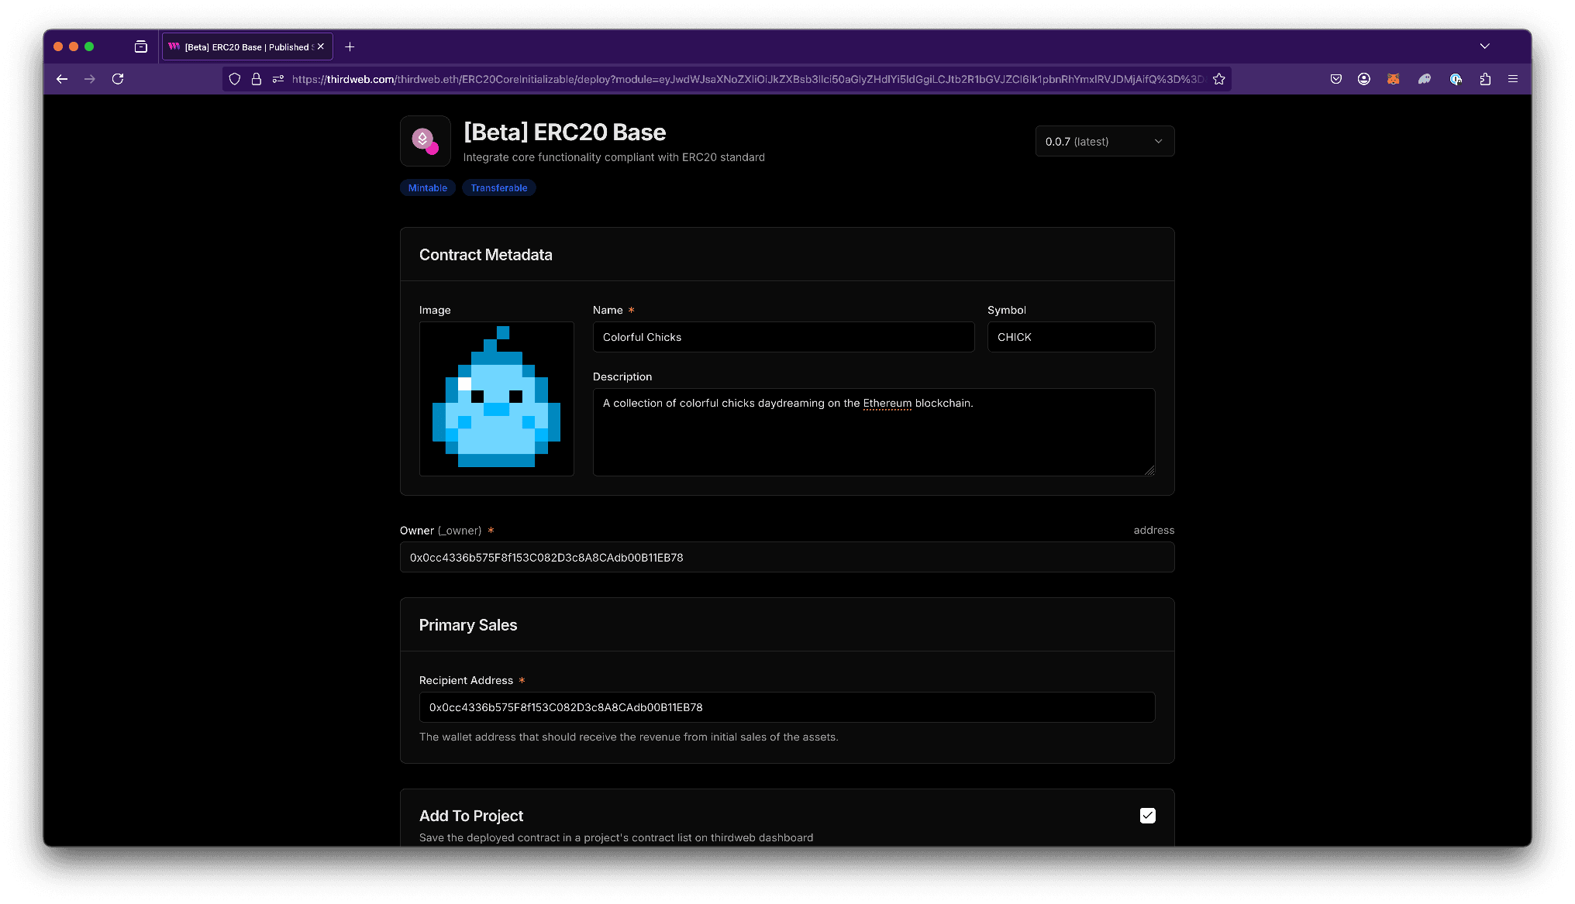Open a new browser tab
The image size is (1575, 904).
pyautogui.click(x=349, y=46)
